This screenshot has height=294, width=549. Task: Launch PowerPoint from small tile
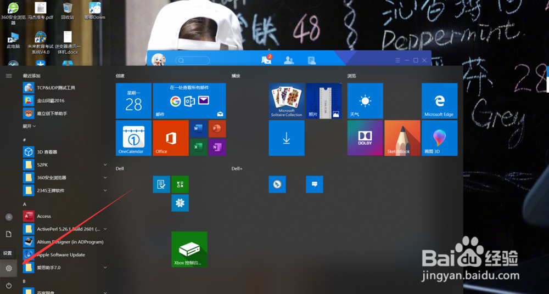tap(217, 129)
